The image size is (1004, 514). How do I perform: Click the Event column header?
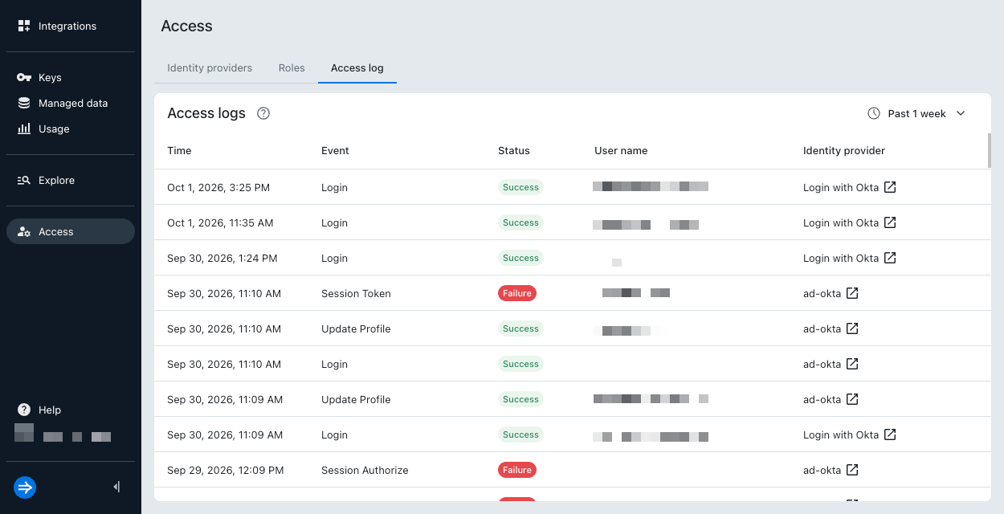click(x=335, y=151)
